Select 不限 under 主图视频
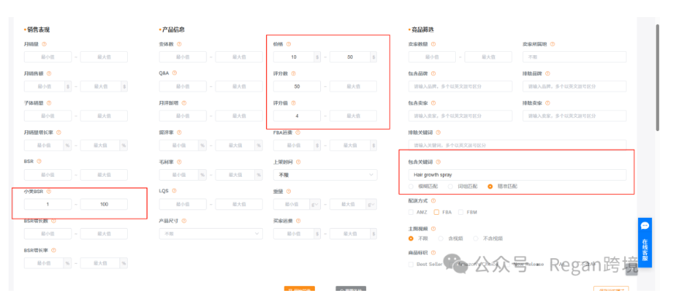 (411, 238)
